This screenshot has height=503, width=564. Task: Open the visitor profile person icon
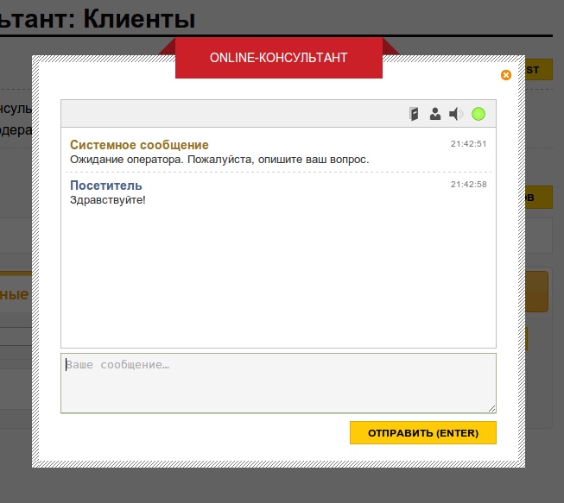point(435,114)
